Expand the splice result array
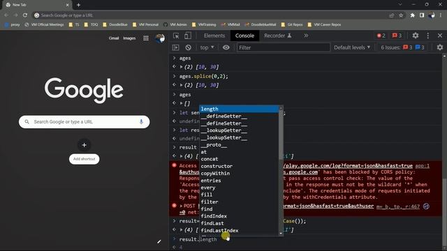This screenshot has height=251, width=447. [182, 85]
